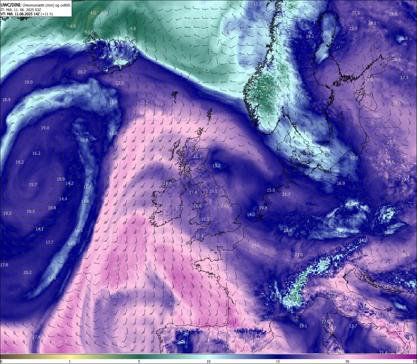Click the 12.0 value near Corsica
This screenshot has height=364, width=417.
pos(325,322)
